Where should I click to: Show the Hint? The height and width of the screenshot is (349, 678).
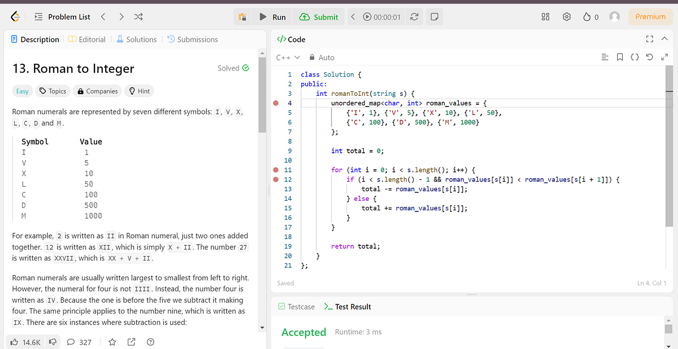pyautogui.click(x=140, y=91)
